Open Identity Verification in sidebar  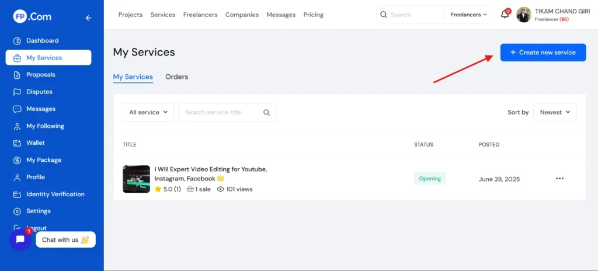click(55, 194)
